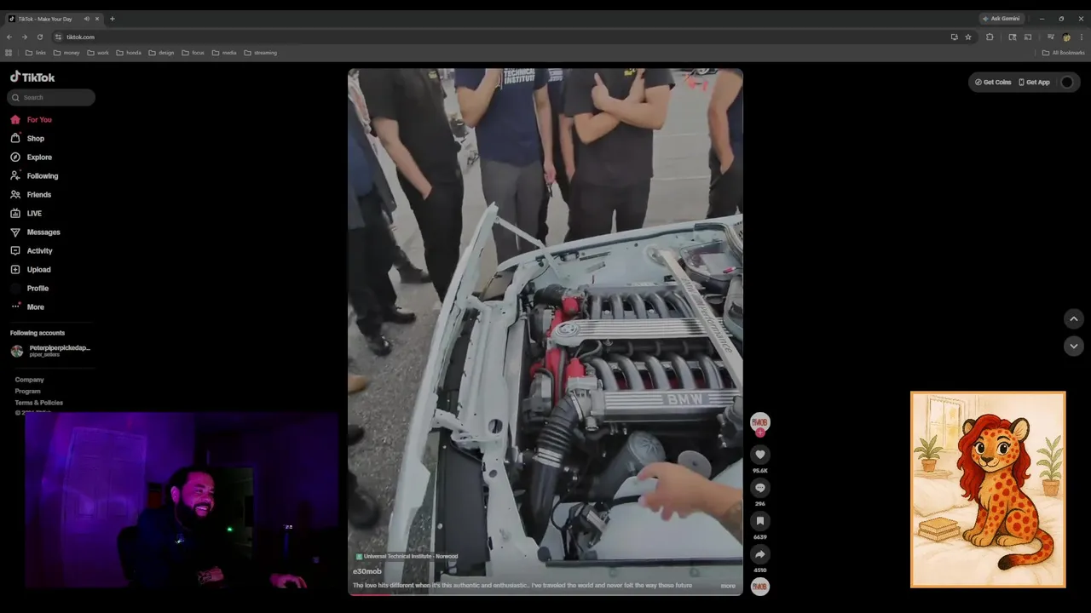
Task: Open Messages in the sidebar
Action: [35, 232]
